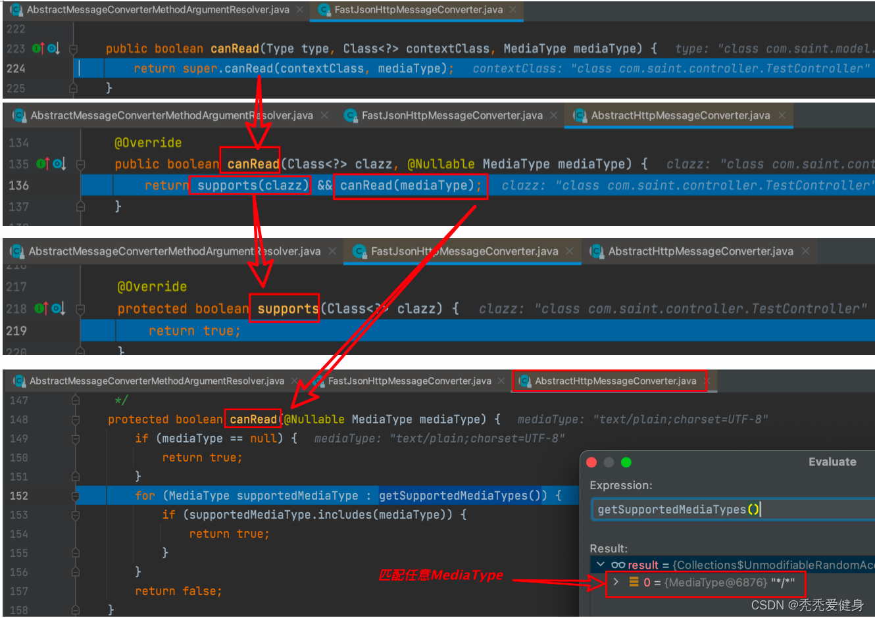Collapse the method fold marker at line 223
This screenshot has width=875, height=618.
[x=73, y=49]
